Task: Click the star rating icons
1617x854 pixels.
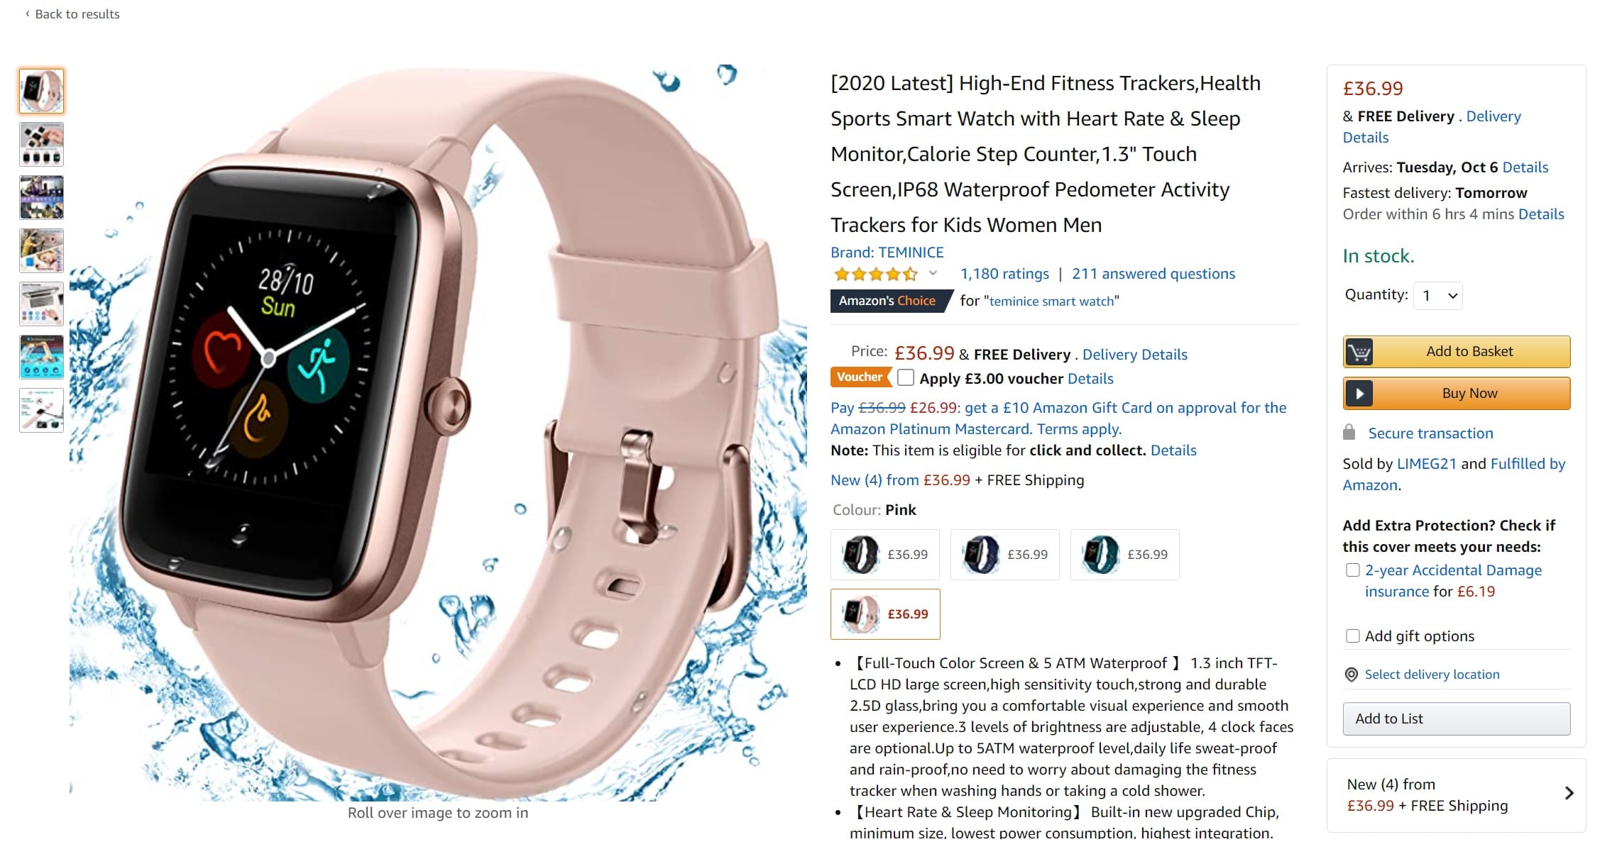Action: click(x=876, y=274)
